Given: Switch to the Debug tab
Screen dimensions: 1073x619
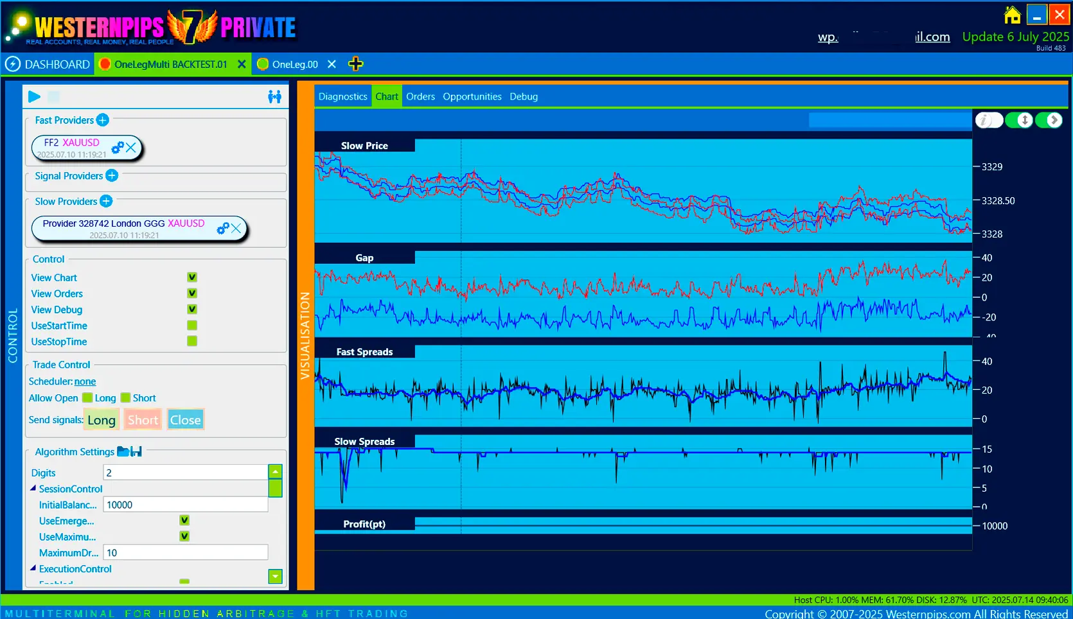Looking at the screenshot, I should coord(524,96).
